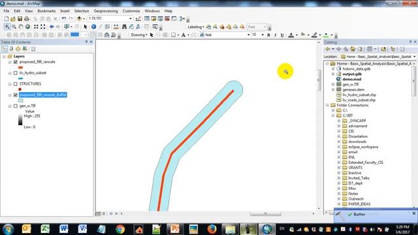Create a new map document
This screenshot has height=235, width=418.
7,19
